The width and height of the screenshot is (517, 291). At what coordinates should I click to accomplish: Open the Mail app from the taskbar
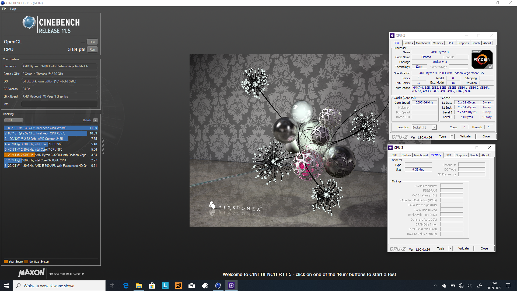coord(191,286)
